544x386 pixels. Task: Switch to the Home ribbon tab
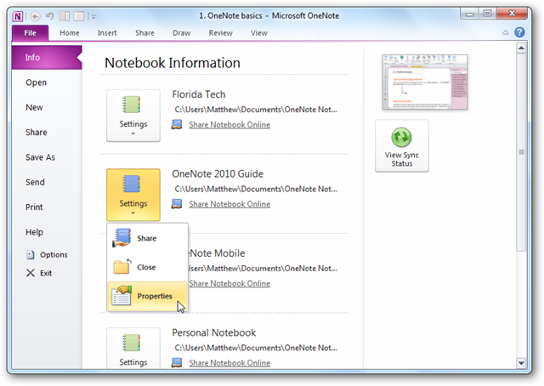(70, 33)
